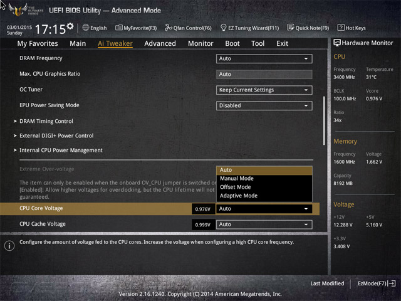Open MyFavorite(F3) folder icon

click(118, 28)
